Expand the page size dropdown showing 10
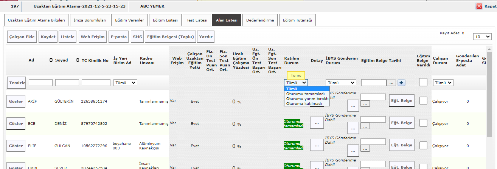Viewport: 497px width, 169px height. [x=482, y=37]
